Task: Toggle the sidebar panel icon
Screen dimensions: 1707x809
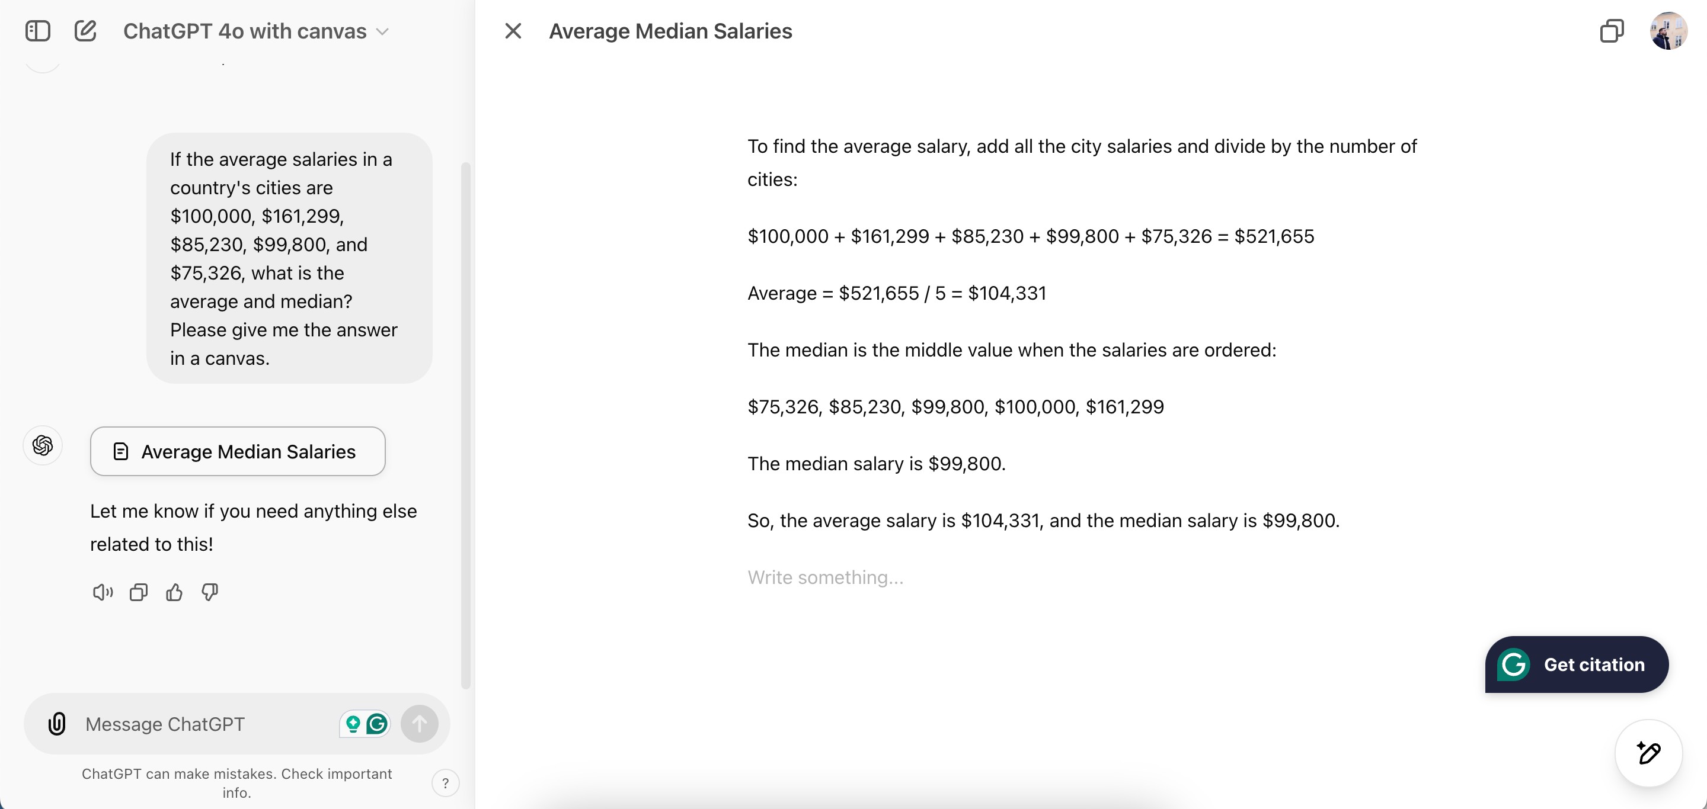Action: click(38, 31)
